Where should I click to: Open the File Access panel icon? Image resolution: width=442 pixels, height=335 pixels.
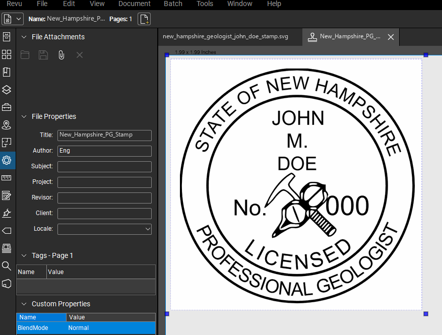pos(7,37)
